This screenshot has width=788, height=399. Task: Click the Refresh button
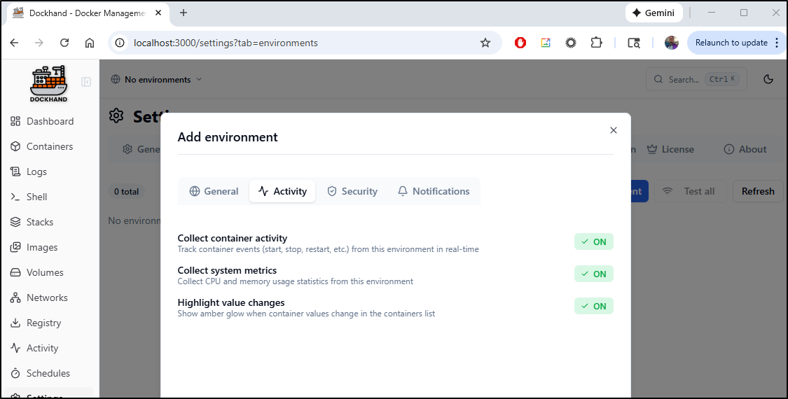[x=757, y=191]
